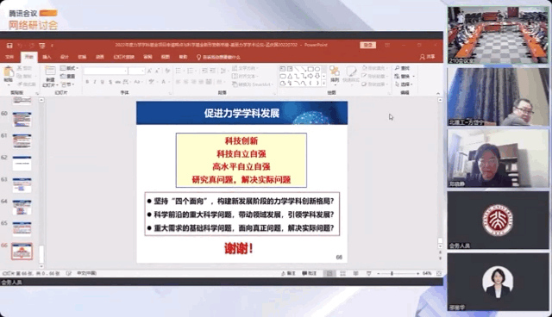Image resolution: width=552 pixels, height=317 pixels.
Task: Click the Save icon in the quick access toolbar
Action: tap(9, 46)
